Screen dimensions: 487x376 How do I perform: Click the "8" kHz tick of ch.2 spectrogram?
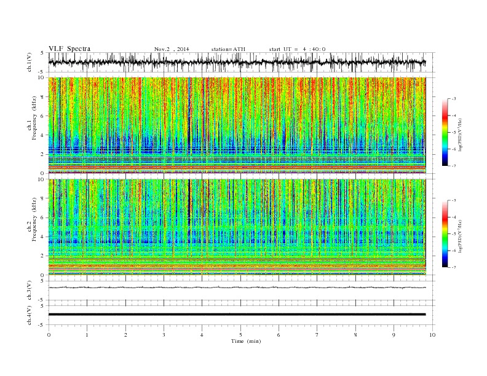pos(42,198)
